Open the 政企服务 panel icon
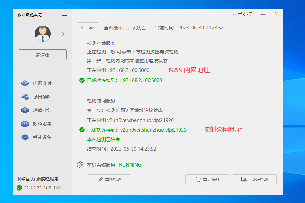305x203 pixels. coord(25,124)
